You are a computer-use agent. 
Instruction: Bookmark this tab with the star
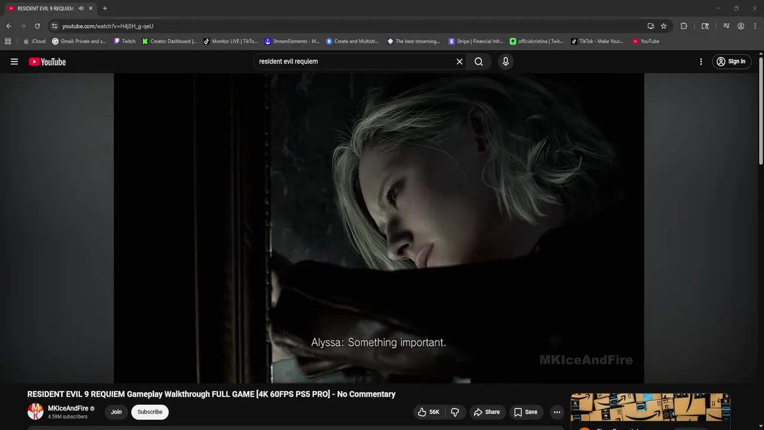tap(664, 26)
